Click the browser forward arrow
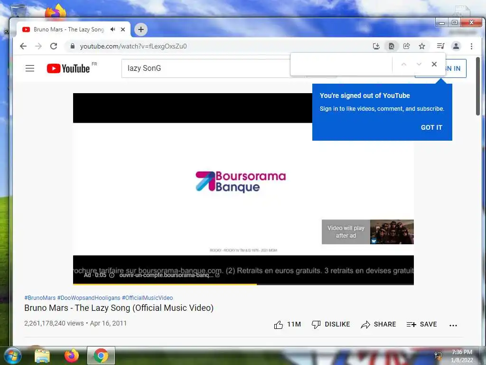Screen dimensions: 486x365 (38, 46)
